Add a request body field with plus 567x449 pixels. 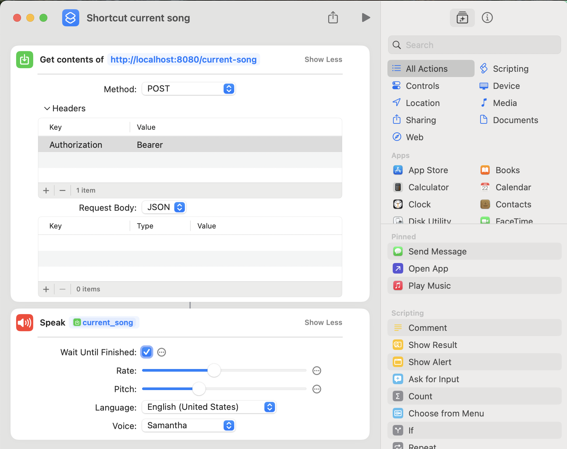[x=46, y=289]
